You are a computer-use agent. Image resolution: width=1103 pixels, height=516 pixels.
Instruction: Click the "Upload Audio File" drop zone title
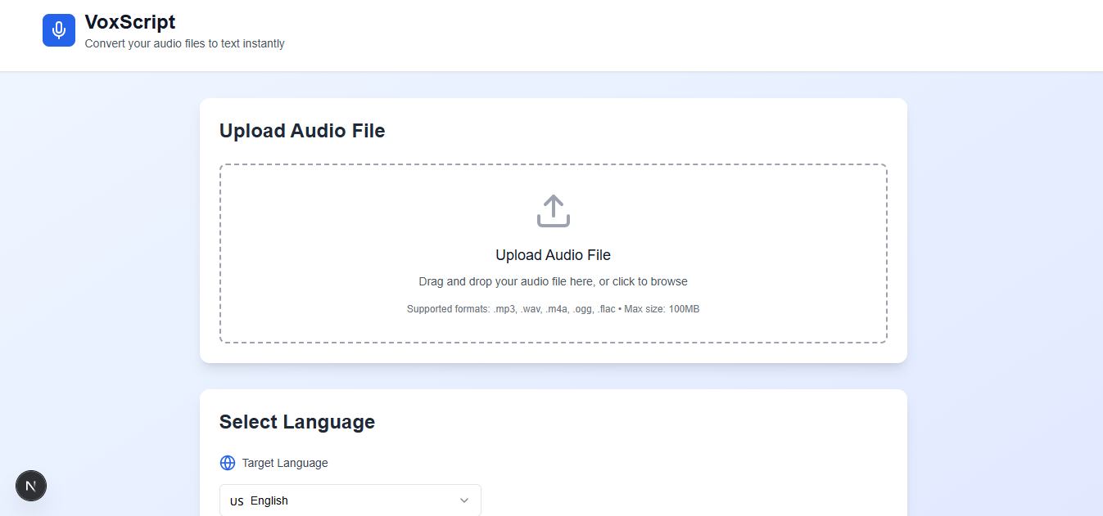[554, 255]
